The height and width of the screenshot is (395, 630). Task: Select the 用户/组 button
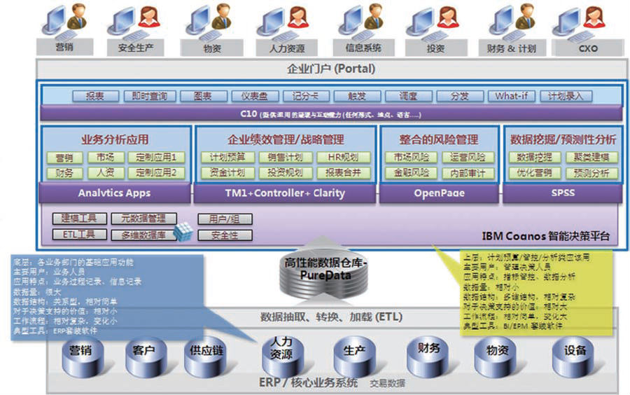(x=225, y=219)
